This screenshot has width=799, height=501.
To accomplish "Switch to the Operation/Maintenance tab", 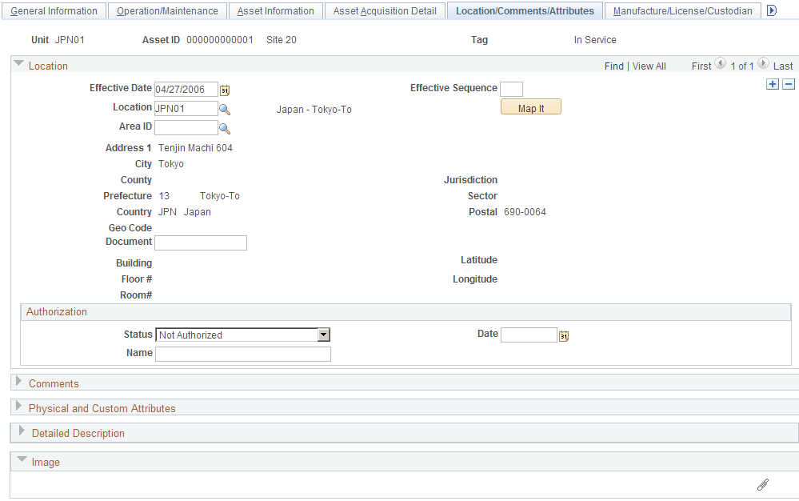I will click(167, 11).
